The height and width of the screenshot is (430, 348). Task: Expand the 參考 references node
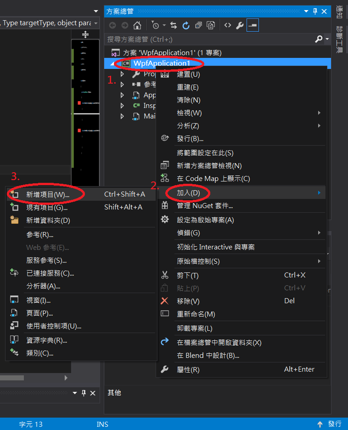tap(122, 85)
